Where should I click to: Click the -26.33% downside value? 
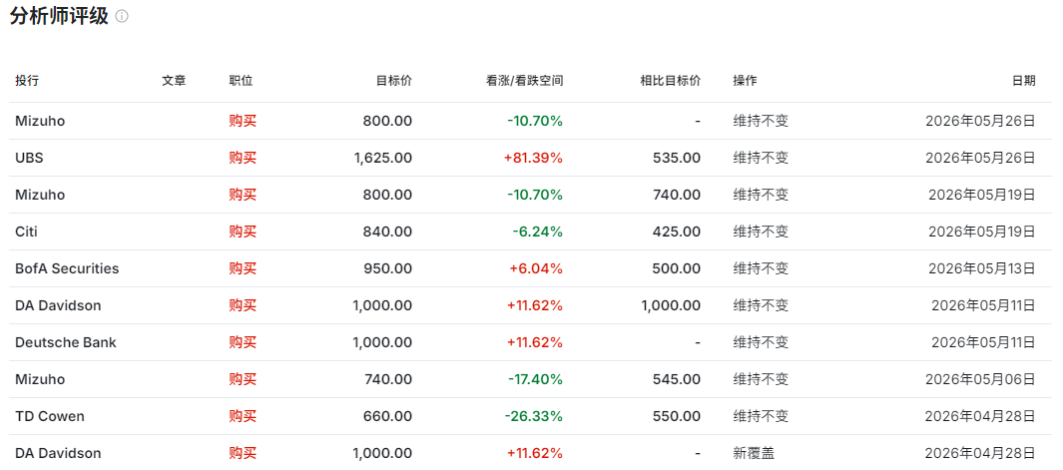pos(535,416)
